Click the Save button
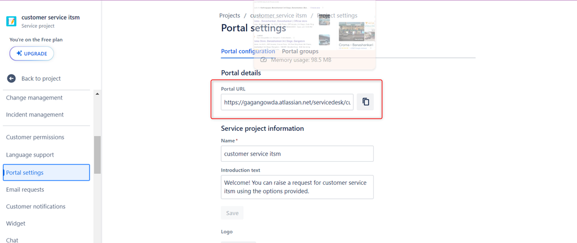The width and height of the screenshot is (577, 243). (x=232, y=213)
